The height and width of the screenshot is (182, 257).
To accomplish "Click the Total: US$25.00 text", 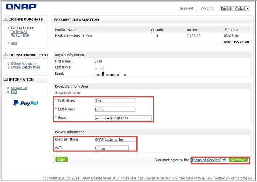I will 235,42.
